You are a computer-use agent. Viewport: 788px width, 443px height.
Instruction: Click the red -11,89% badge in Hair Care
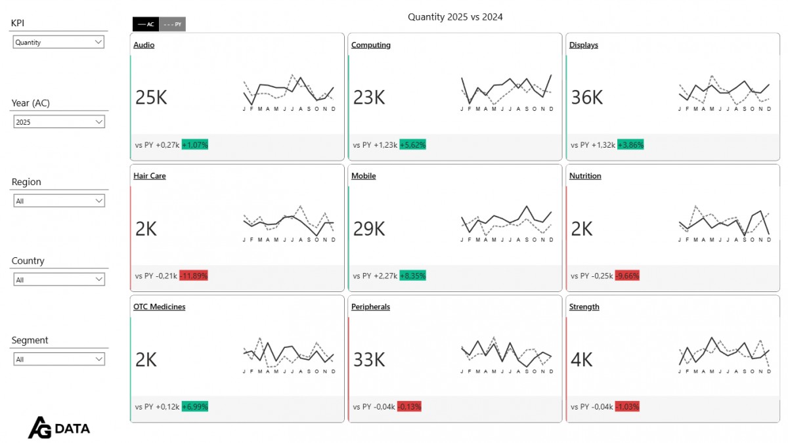coord(194,276)
